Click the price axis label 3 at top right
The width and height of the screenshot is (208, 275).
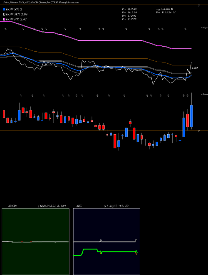point(198,5)
